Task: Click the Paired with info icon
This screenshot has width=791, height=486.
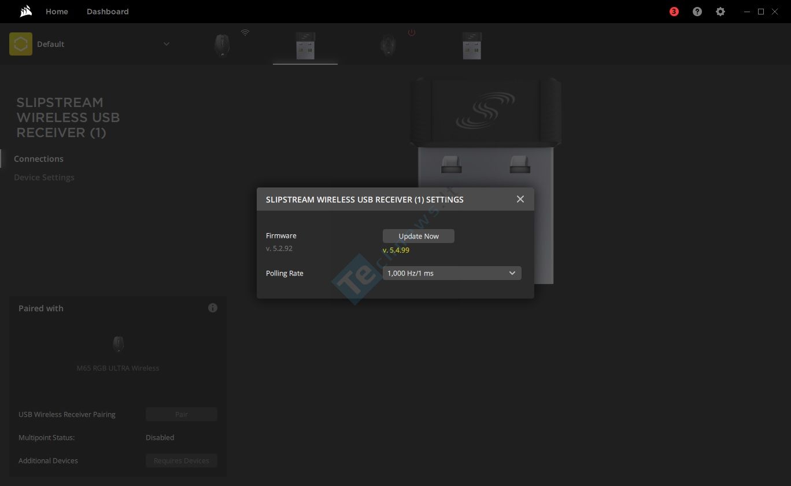Action: point(213,308)
